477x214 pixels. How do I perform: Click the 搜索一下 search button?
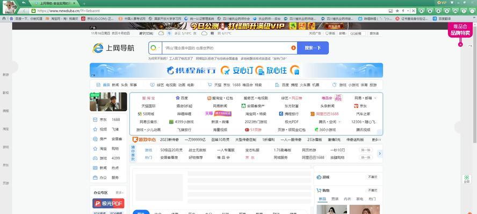click(313, 48)
